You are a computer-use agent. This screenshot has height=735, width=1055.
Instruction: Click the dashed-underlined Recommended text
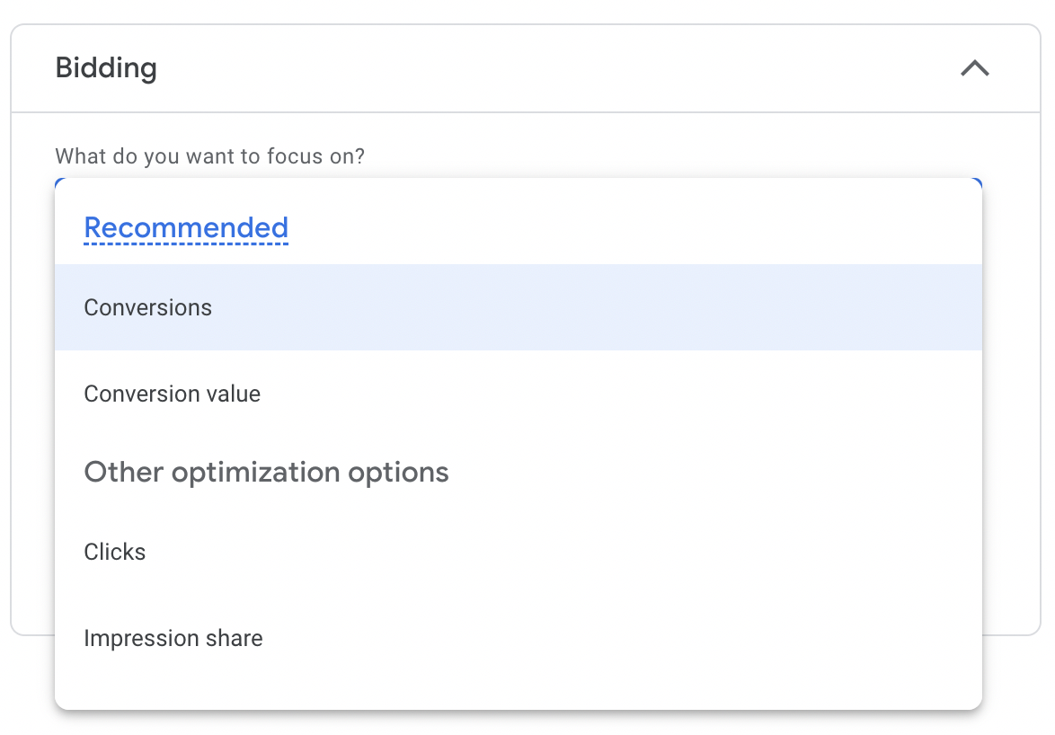[x=185, y=227]
